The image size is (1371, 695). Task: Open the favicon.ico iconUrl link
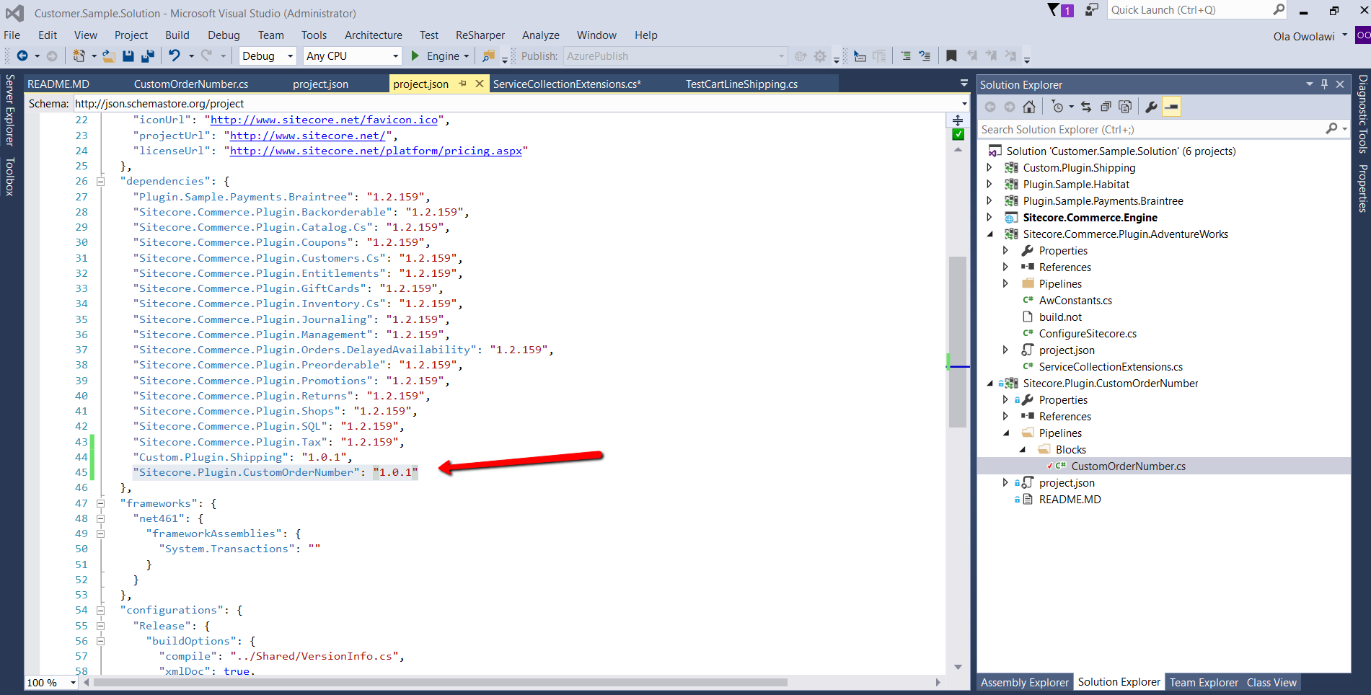pyautogui.click(x=324, y=120)
